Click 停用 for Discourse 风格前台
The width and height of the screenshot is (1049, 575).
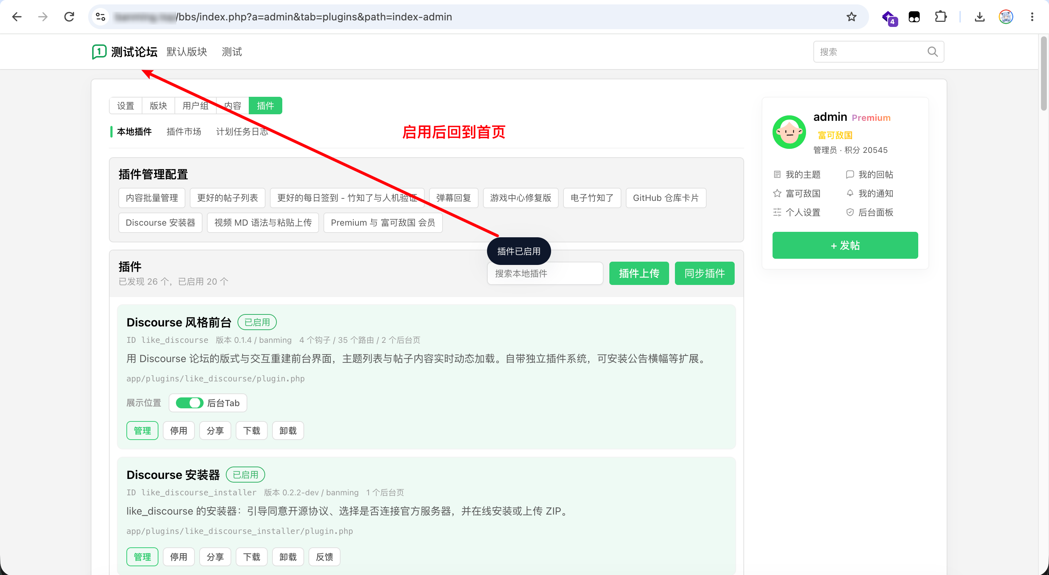tap(179, 431)
